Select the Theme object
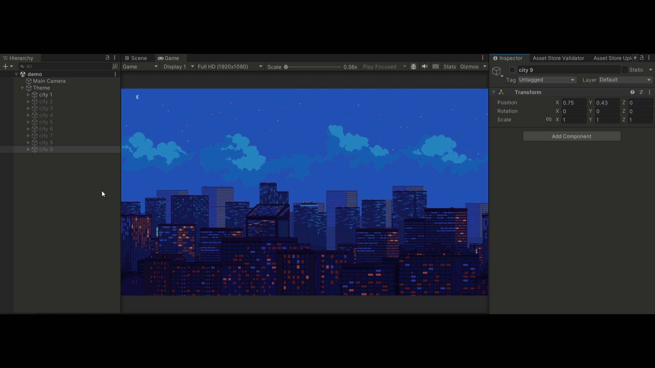This screenshot has height=368, width=655. [x=41, y=88]
